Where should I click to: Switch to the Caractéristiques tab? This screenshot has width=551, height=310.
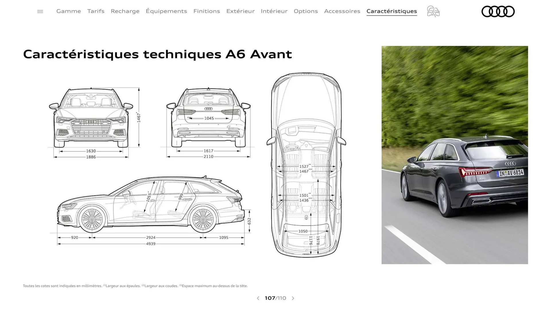[x=391, y=11]
